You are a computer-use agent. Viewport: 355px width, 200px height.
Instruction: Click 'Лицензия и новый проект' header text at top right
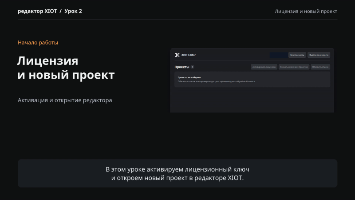click(x=306, y=12)
